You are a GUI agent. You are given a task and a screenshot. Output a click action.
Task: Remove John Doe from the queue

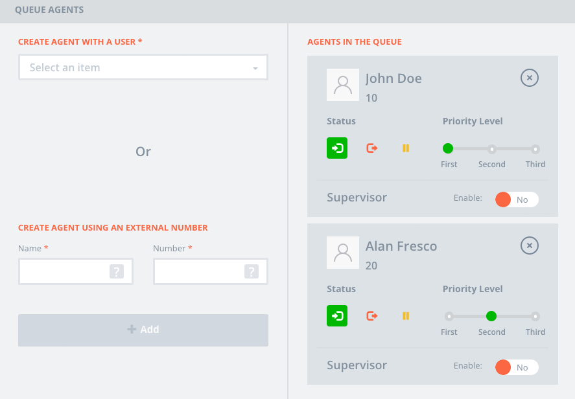(530, 78)
